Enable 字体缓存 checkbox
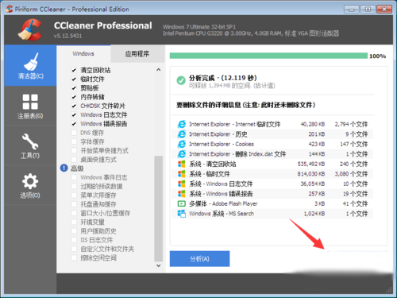 tap(74, 141)
